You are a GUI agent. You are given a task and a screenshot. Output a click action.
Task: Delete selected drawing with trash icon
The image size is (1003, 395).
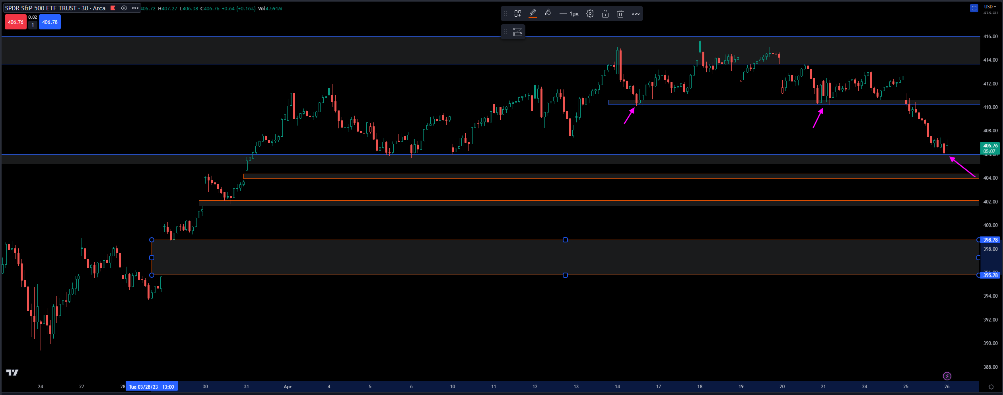tap(620, 14)
